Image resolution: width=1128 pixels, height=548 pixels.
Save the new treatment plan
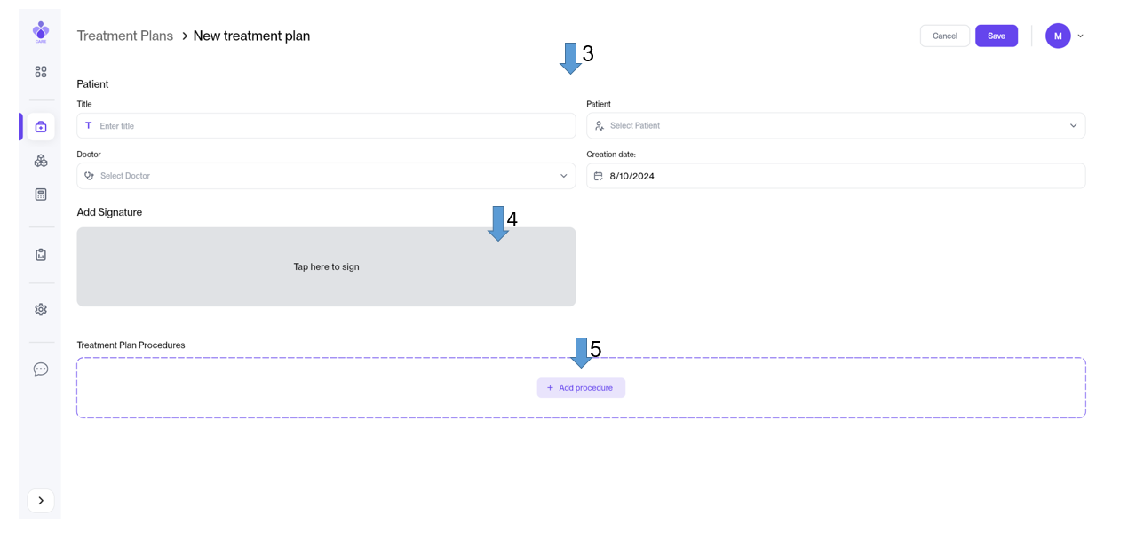click(996, 36)
